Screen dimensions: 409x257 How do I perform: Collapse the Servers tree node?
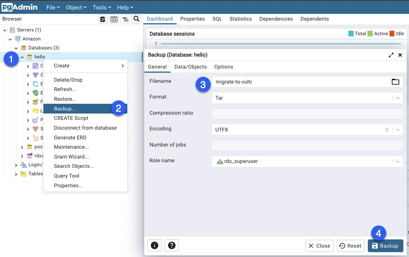(5, 30)
